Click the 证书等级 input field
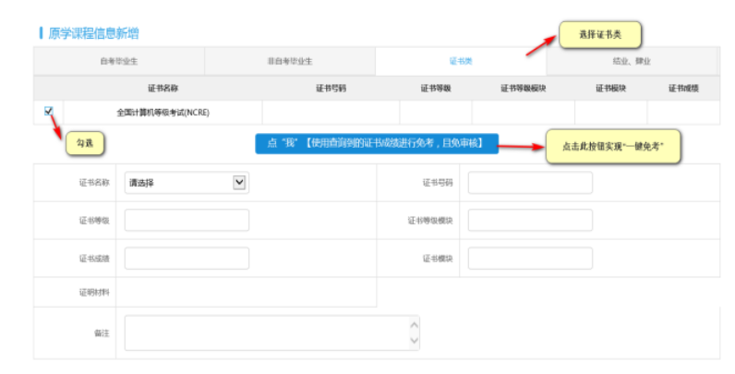Image resolution: width=735 pixels, height=374 pixels. point(187,221)
